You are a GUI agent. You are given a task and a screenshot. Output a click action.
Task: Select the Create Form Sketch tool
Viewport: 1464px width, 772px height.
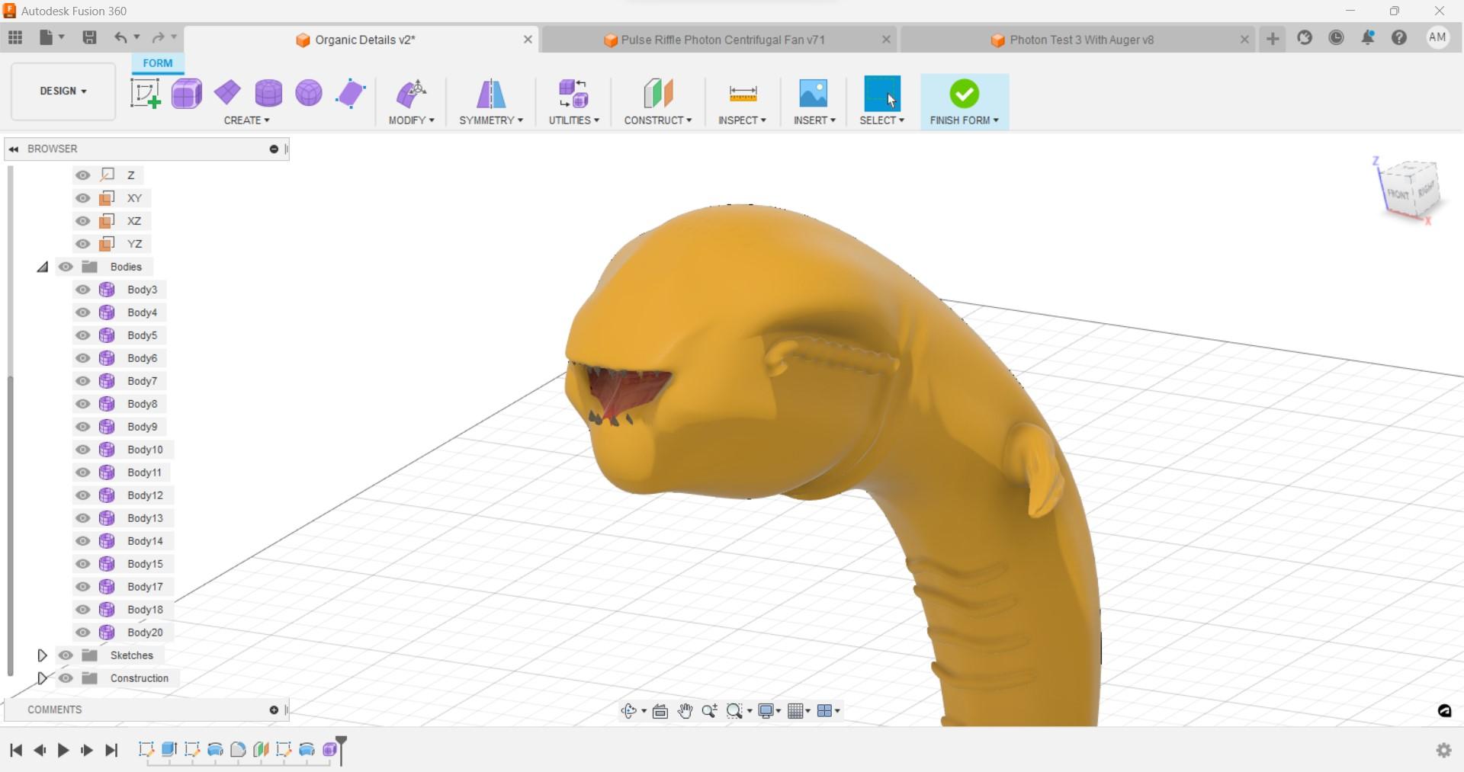pos(145,93)
